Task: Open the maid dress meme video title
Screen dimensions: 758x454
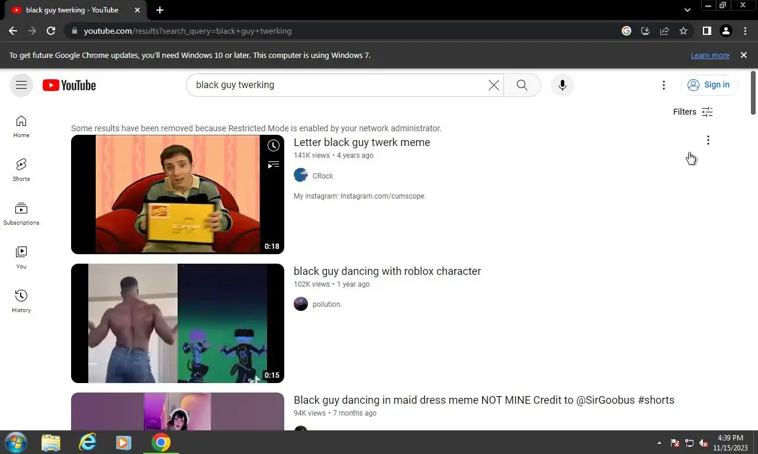Action: (x=484, y=400)
